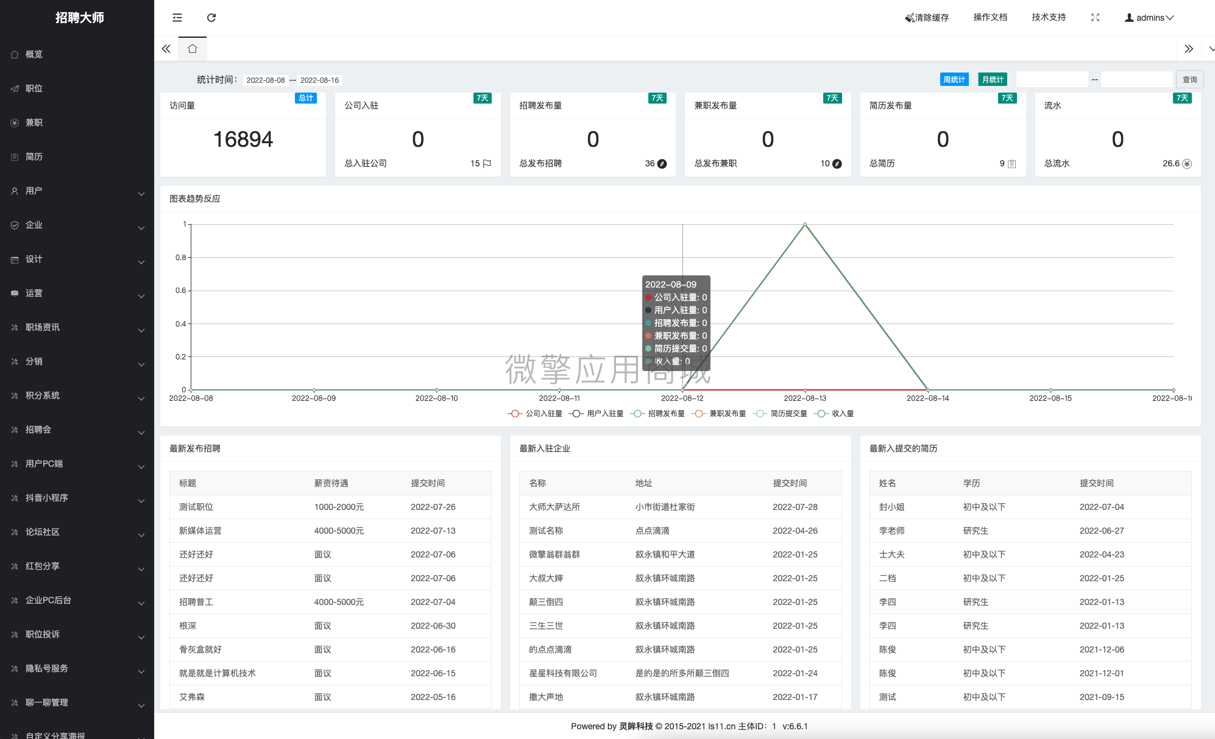
Task: Click the 兼职 yen icon in sidebar
Action: pos(15,122)
